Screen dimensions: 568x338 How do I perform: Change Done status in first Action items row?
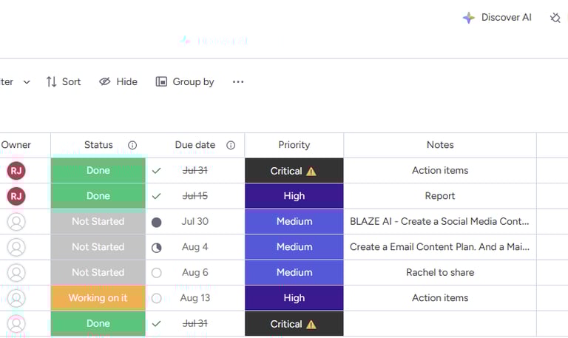(x=98, y=170)
